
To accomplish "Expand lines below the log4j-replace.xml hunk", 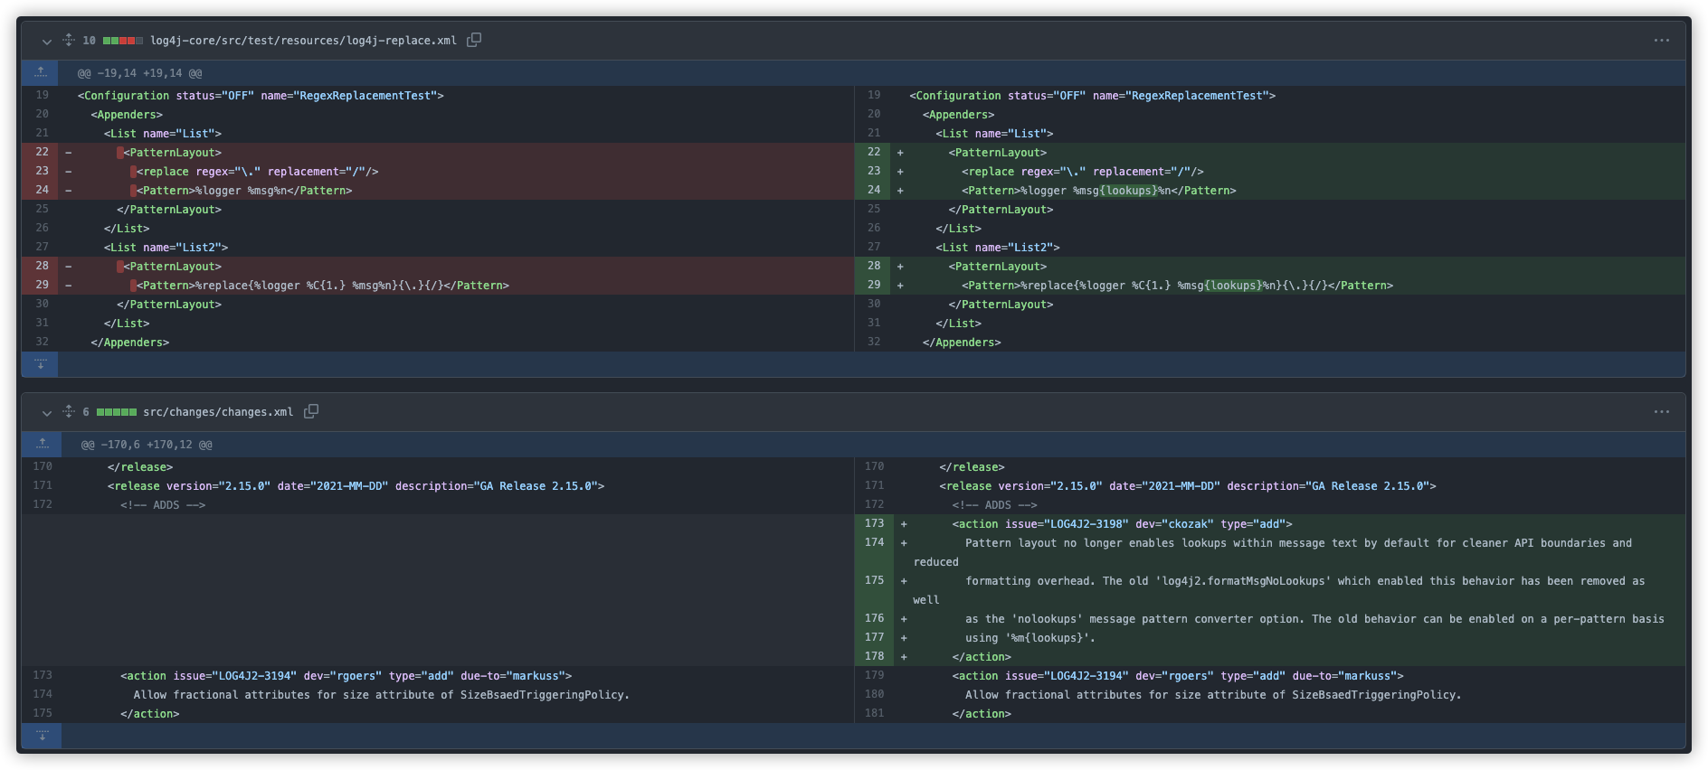I will pyautogui.click(x=40, y=363).
